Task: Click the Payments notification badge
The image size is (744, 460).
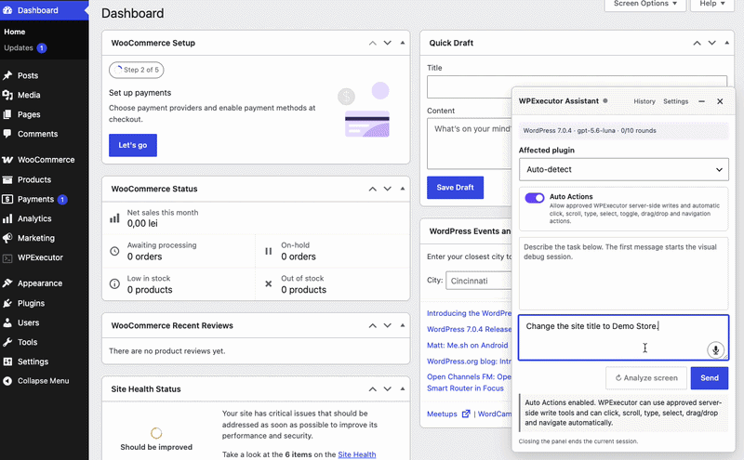Action: point(62,200)
